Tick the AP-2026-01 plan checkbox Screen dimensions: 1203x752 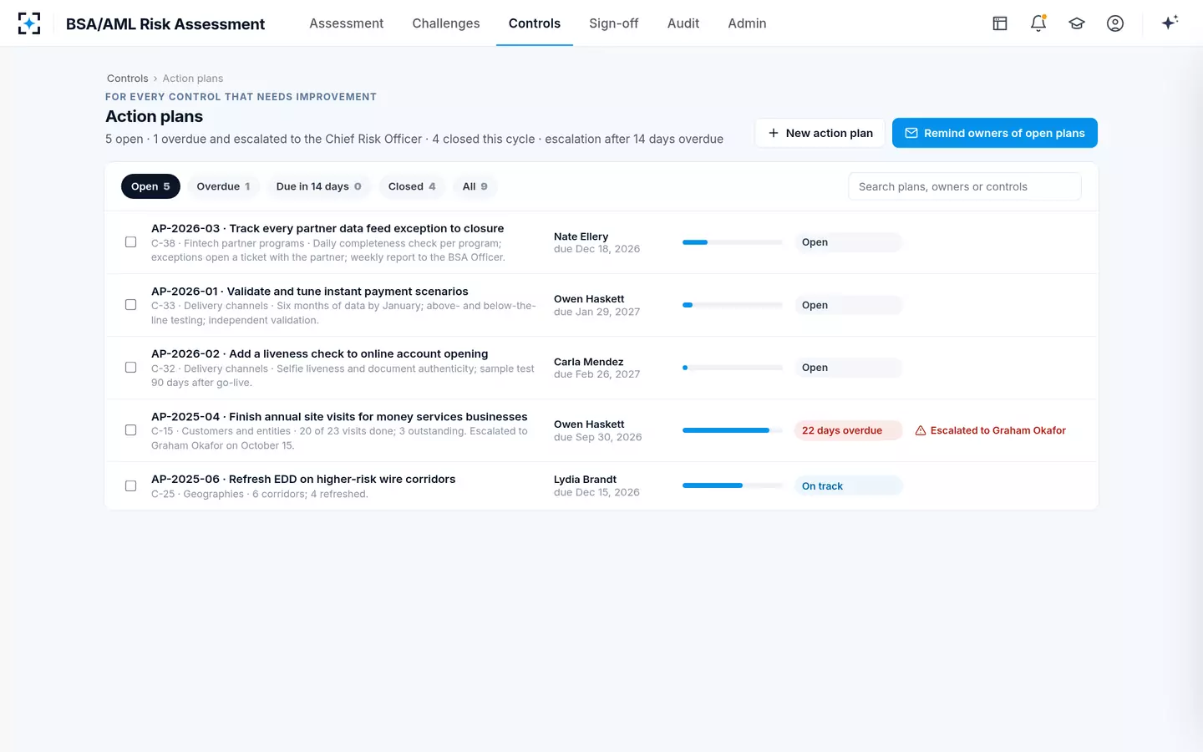tap(131, 305)
